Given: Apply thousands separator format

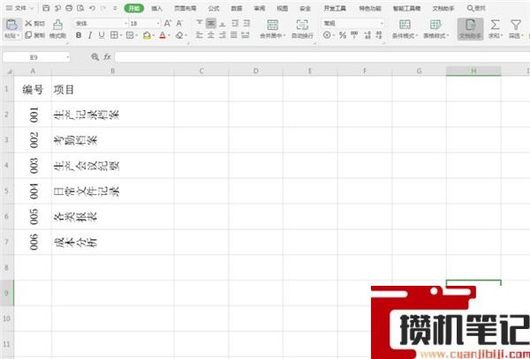Looking at the screenshot, I should click(x=354, y=34).
